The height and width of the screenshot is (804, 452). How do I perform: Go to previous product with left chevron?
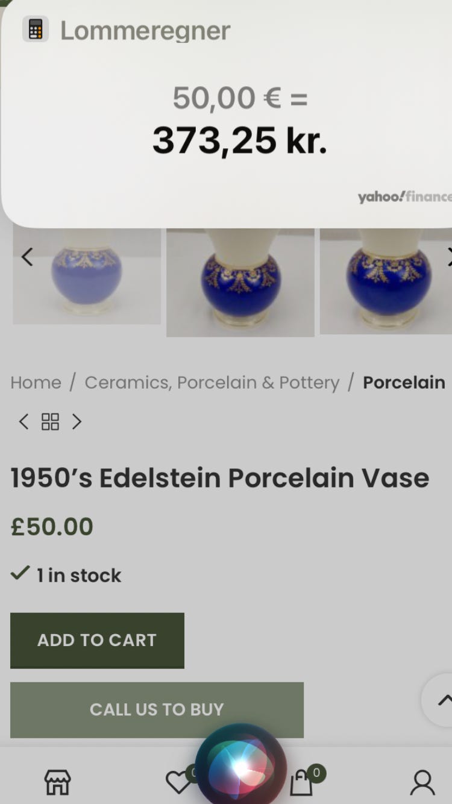[24, 422]
